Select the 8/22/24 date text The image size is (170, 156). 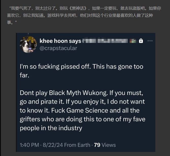[x=53, y=145]
